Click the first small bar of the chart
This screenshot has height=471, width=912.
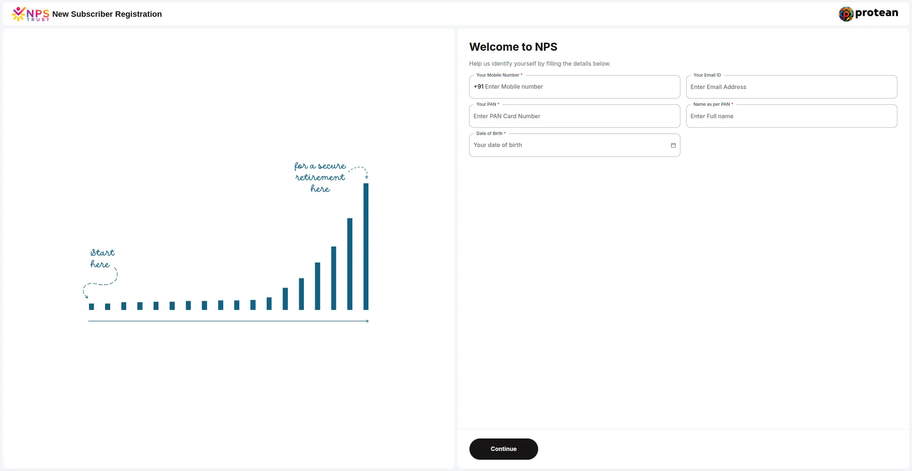tap(92, 306)
